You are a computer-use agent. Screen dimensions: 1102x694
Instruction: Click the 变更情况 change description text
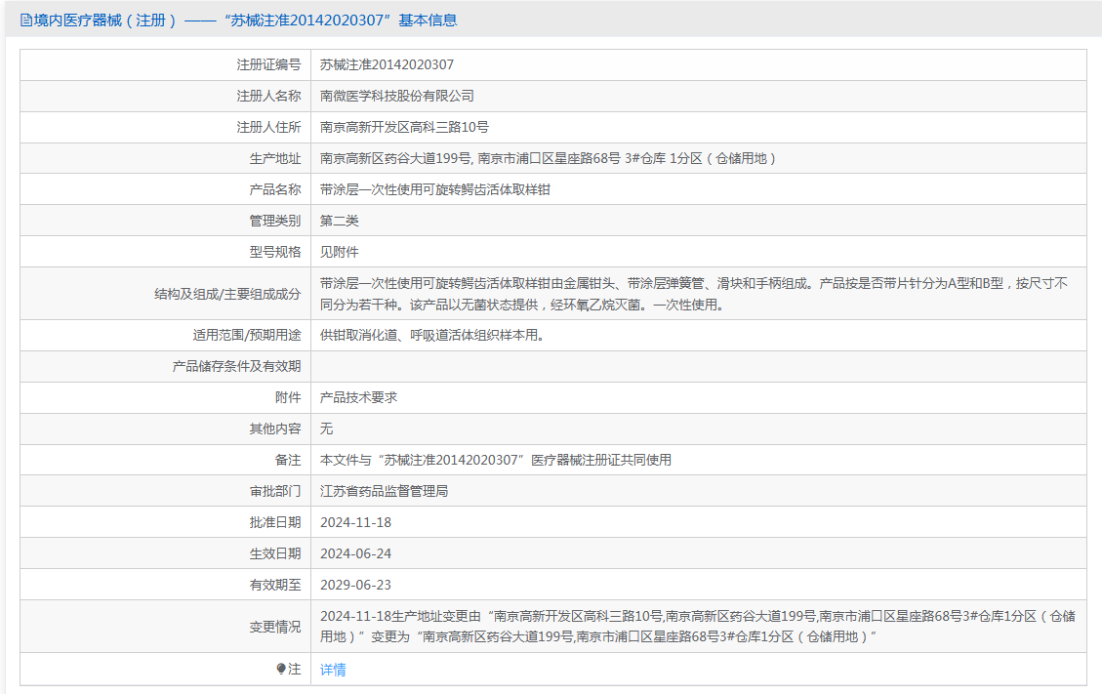point(698,627)
